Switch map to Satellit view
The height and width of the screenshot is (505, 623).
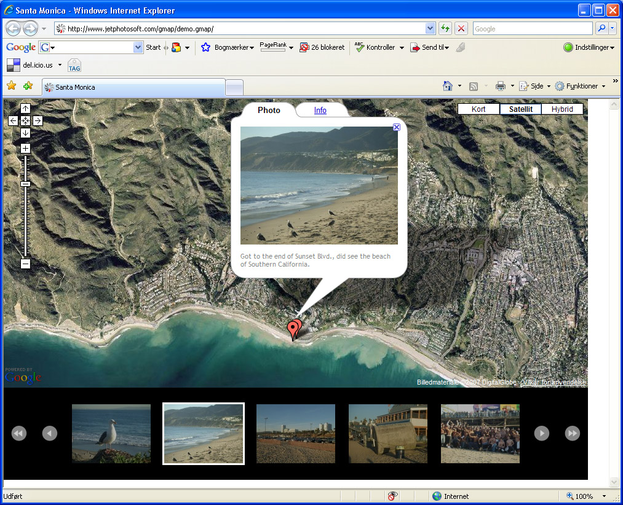[x=520, y=109]
